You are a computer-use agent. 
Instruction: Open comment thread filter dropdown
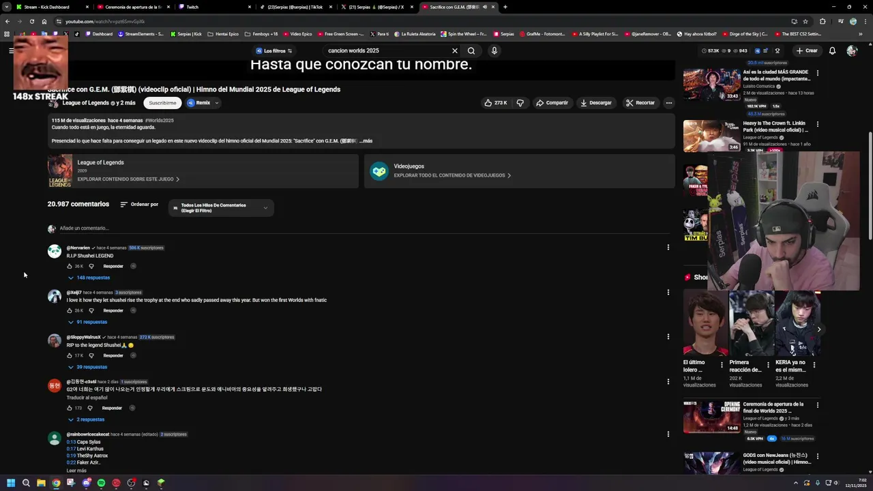(x=221, y=208)
